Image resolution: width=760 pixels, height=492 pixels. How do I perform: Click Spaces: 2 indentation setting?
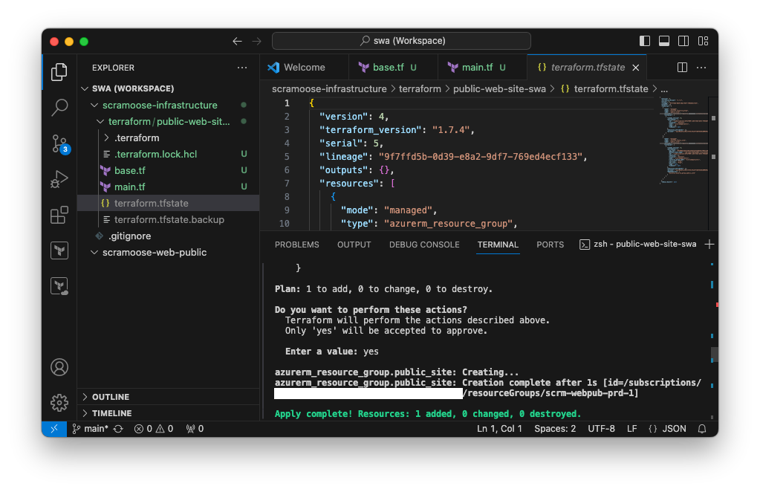pos(555,429)
